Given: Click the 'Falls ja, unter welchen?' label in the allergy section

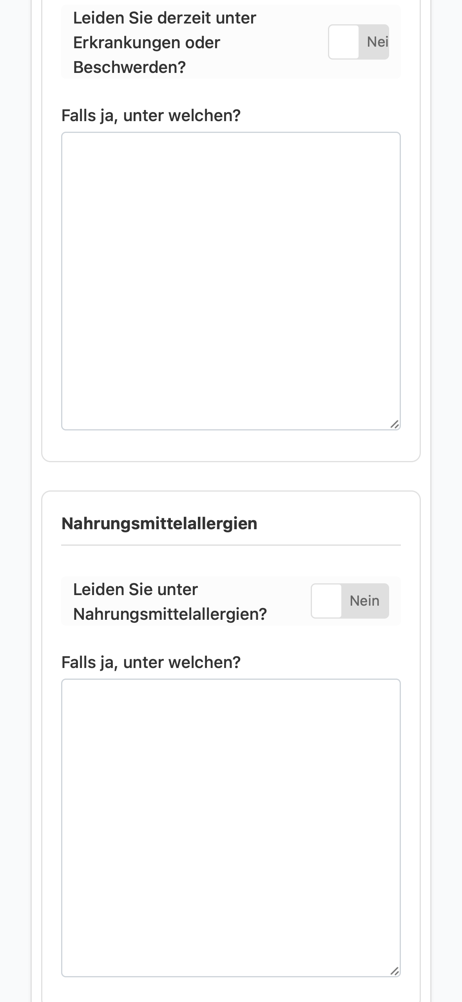Looking at the screenshot, I should (151, 663).
